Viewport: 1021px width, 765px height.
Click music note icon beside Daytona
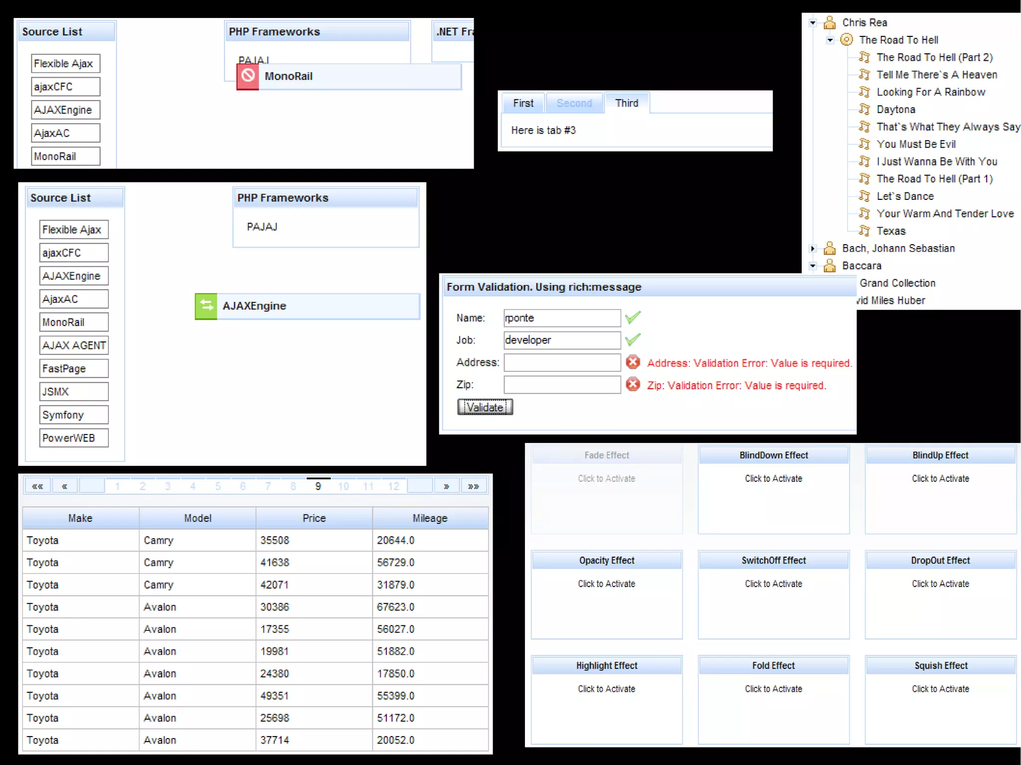pos(864,109)
